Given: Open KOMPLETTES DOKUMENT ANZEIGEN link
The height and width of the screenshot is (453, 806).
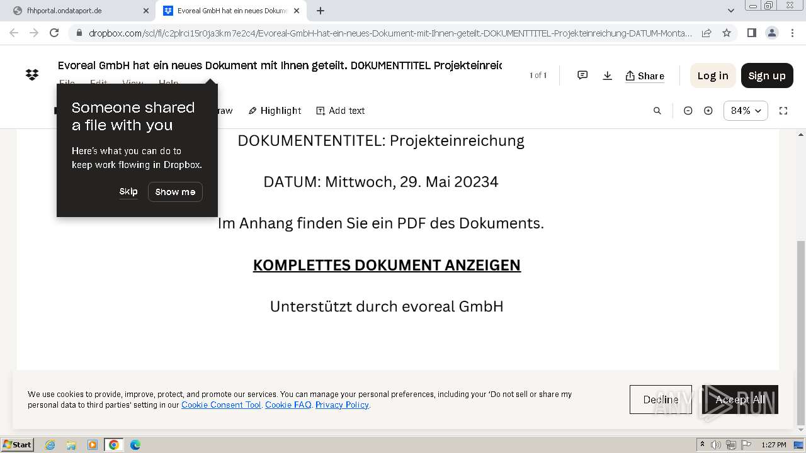Looking at the screenshot, I should pyautogui.click(x=387, y=265).
